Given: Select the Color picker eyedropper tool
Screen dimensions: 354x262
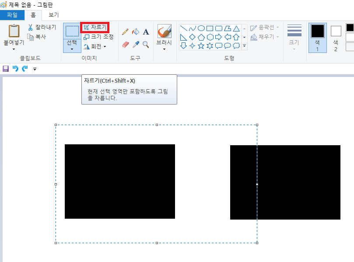Looking at the screenshot, I should tap(136, 45).
